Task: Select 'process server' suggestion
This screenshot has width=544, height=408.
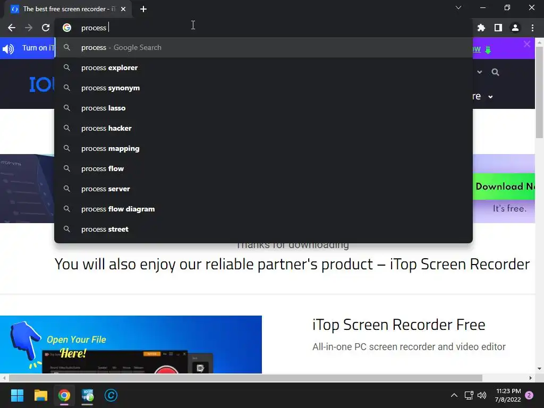Action: tap(263, 189)
